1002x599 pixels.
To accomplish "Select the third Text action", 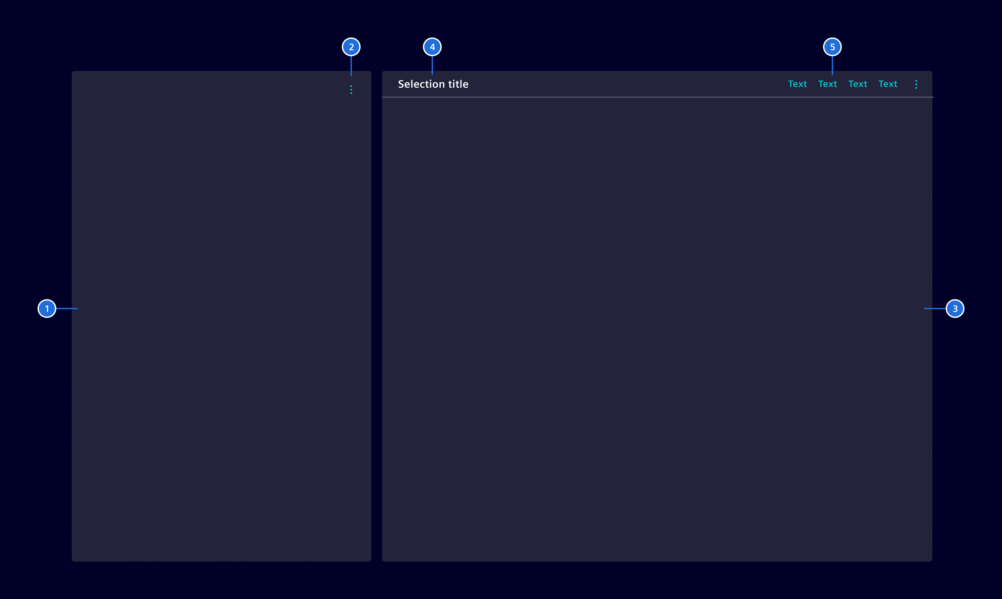I will [x=858, y=84].
